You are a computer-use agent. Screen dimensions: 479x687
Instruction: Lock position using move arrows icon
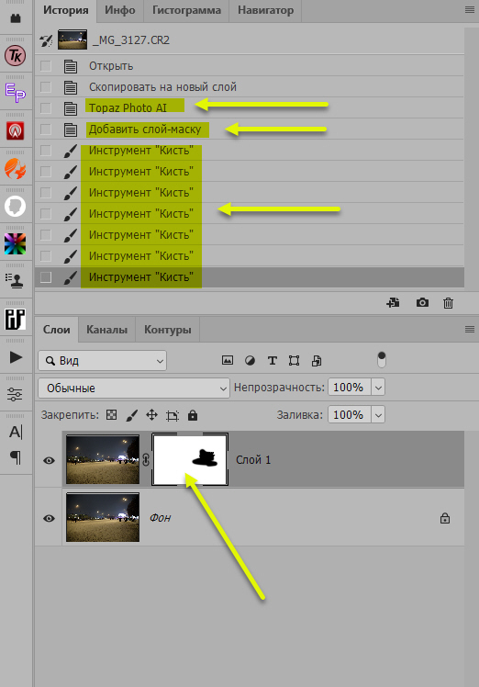tap(151, 414)
